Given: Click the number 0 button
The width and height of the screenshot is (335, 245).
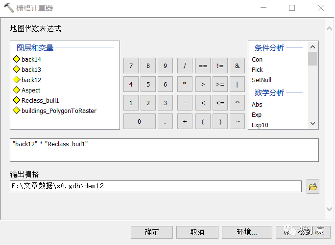Looking at the screenshot, I should pyautogui.click(x=140, y=121).
